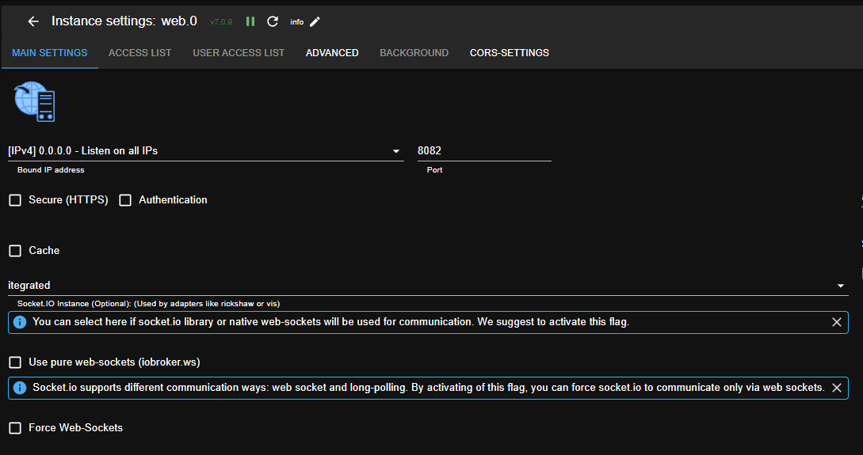Click the Instance settings: web.0 title

[x=124, y=21]
